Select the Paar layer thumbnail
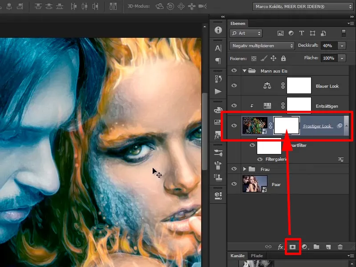Viewport: 356px width, 267px height. click(255, 184)
